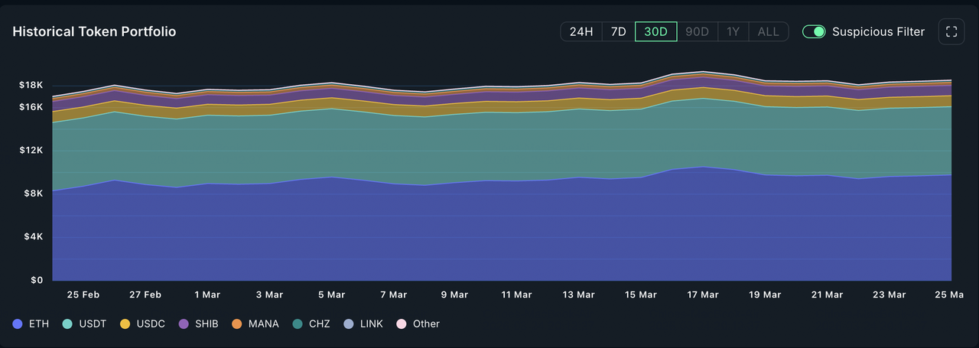Image resolution: width=979 pixels, height=348 pixels.
Task: Switch to 1Y time range
Action: pyautogui.click(x=733, y=31)
